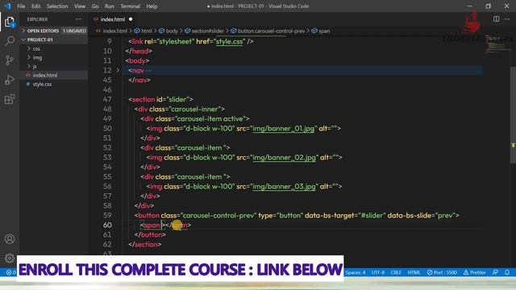Screen dimensions: 516x290
Task: Click the VS Code logo icon
Action: [x=7, y=6]
